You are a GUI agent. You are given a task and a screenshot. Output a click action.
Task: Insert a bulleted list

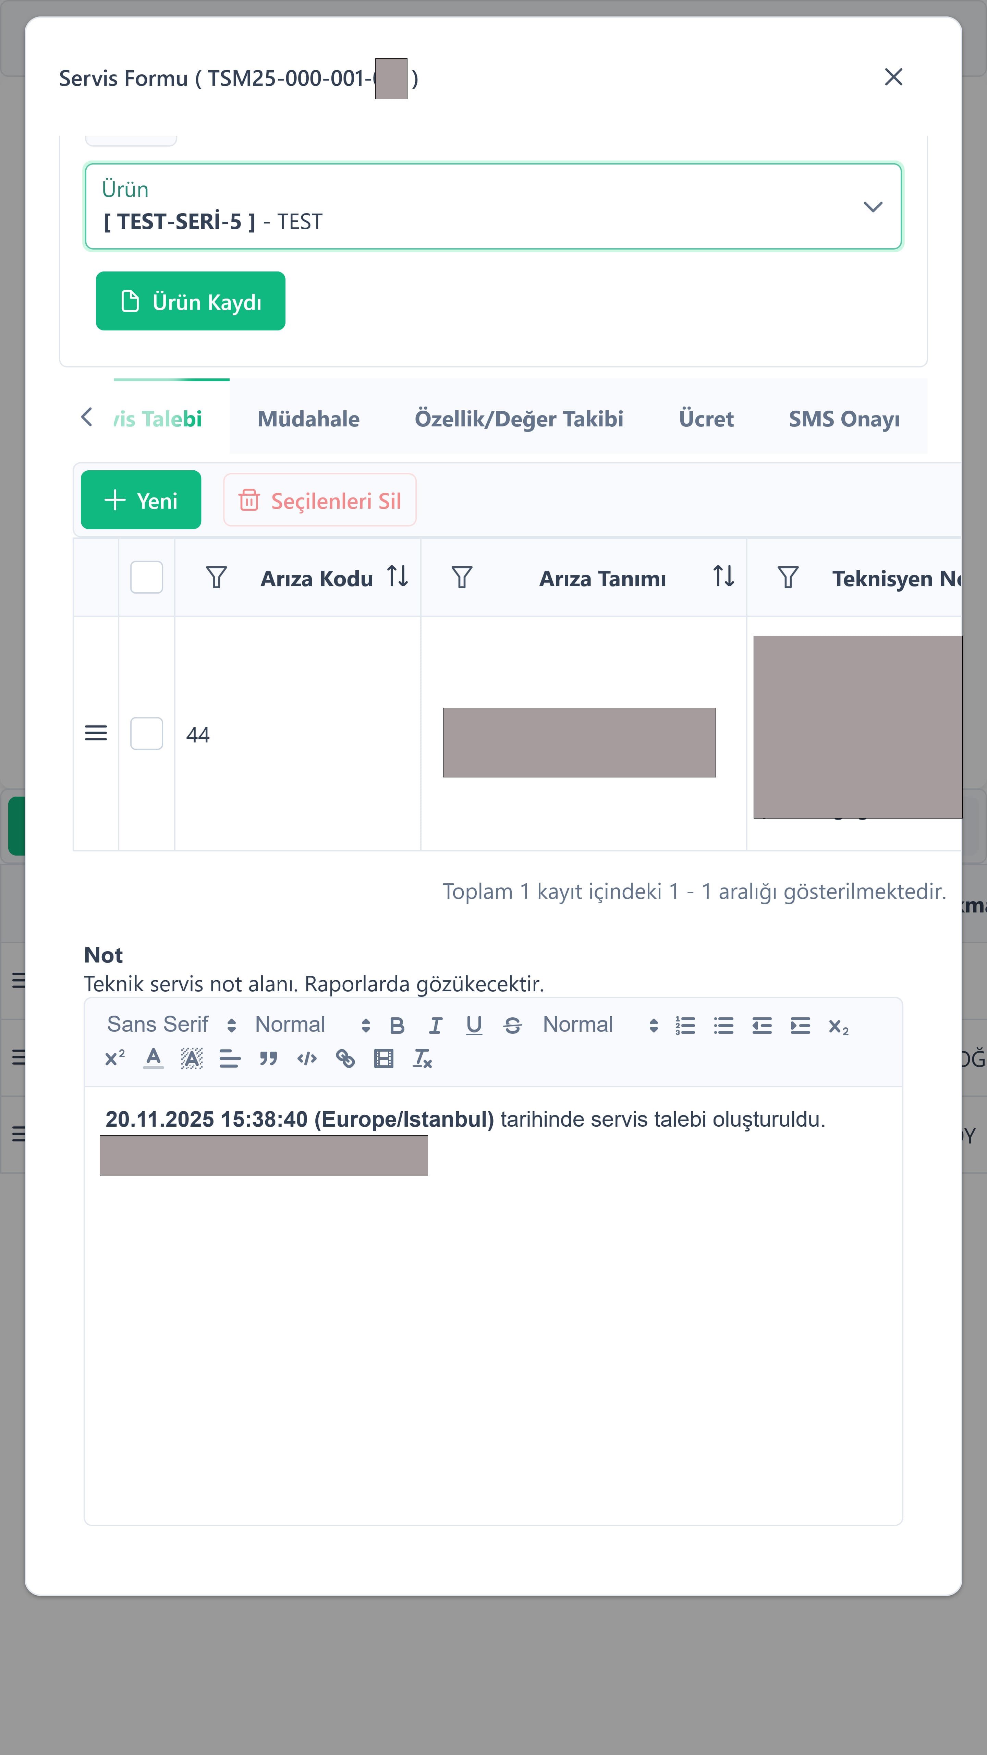click(x=723, y=1025)
